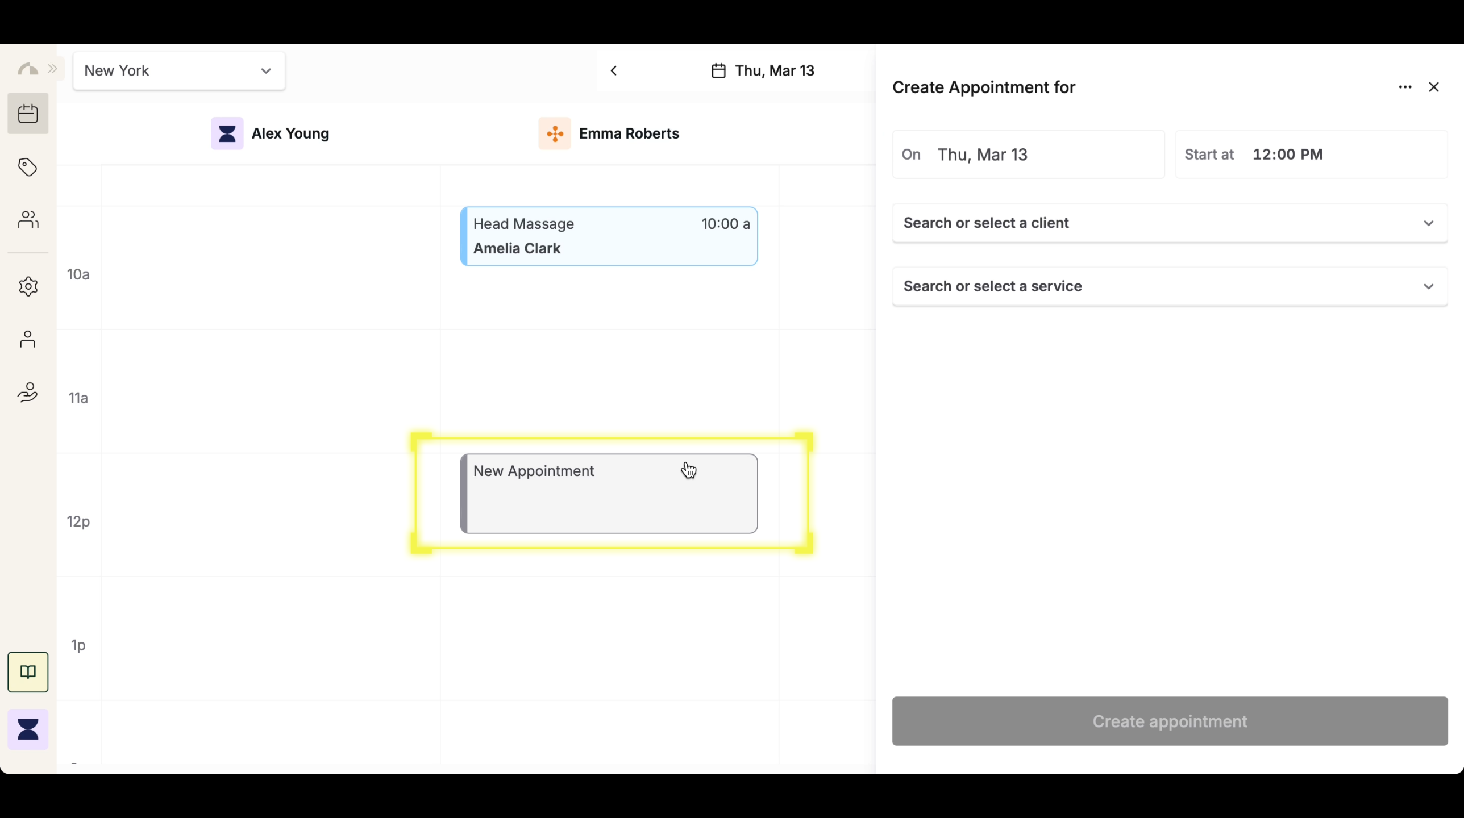Expand the select a service dropdown
Image resolution: width=1464 pixels, height=818 pixels.
pyautogui.click(x=1170, y=286)
